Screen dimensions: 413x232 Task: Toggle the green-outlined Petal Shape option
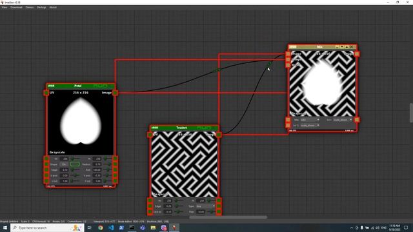75,164
